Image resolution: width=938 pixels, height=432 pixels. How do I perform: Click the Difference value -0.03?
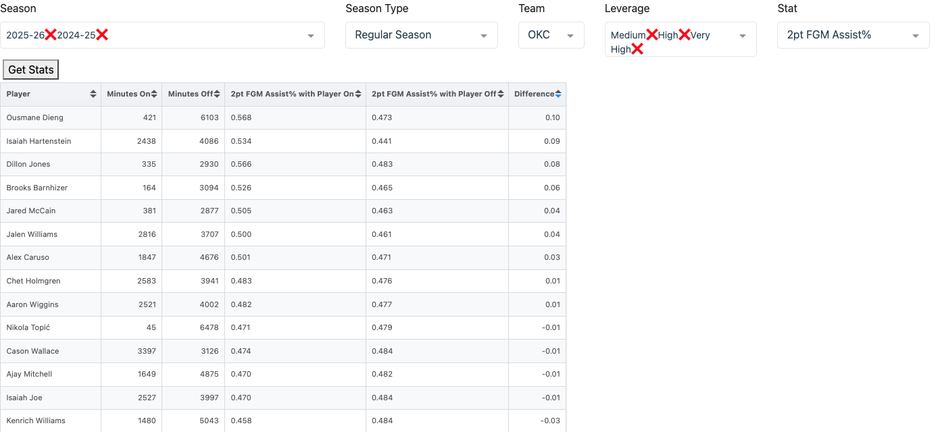551,421
